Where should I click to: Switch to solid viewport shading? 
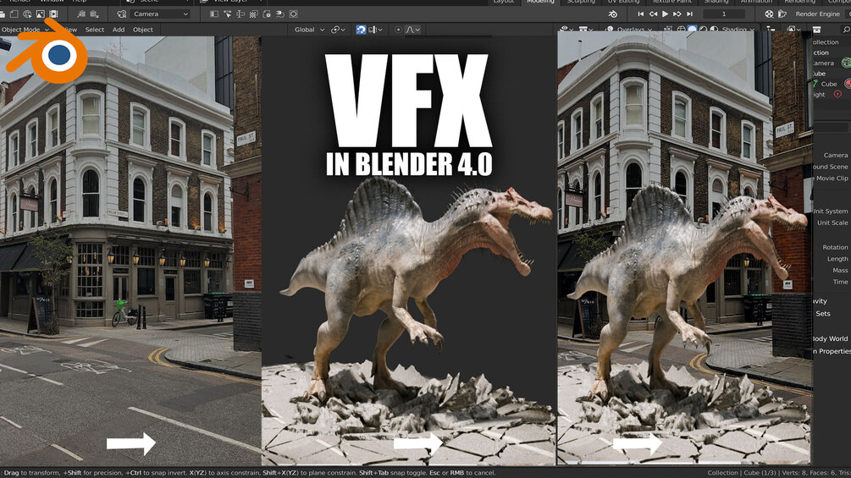click(x=692, y=30)
